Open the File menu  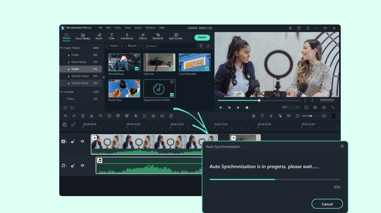tap(100, 28)
